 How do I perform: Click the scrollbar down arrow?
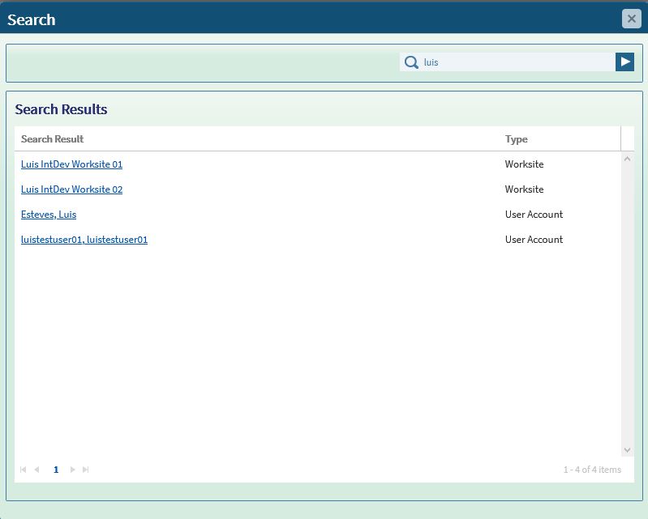point(628,450)
